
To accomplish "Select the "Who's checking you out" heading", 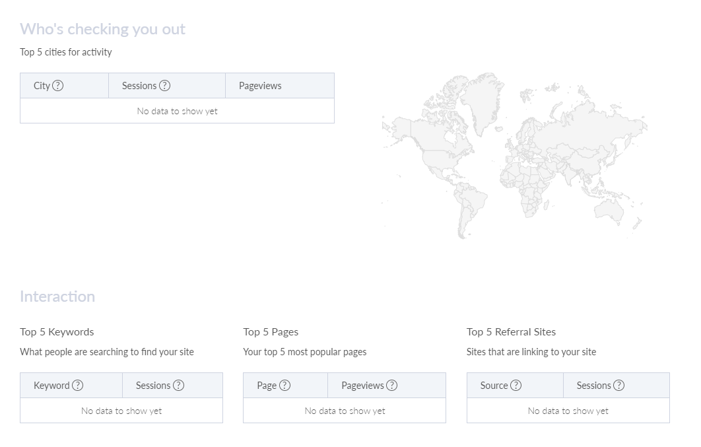I will 102,29.
